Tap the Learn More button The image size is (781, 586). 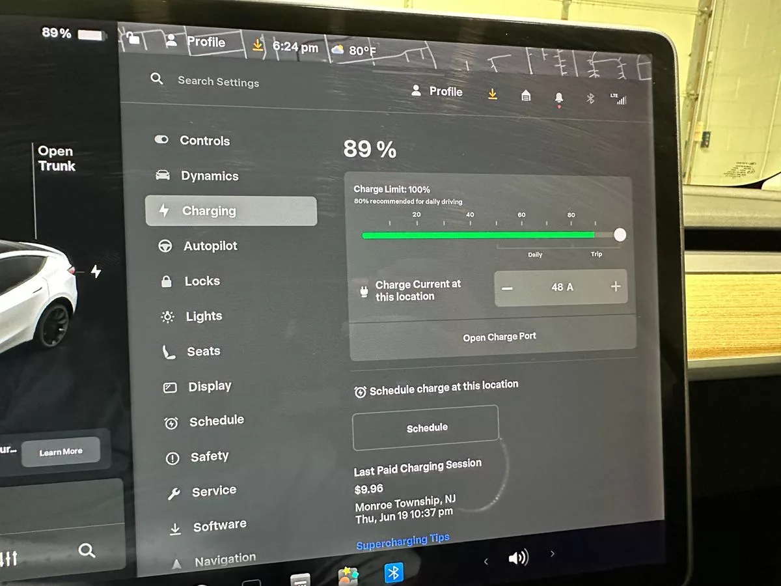point(61,452)
